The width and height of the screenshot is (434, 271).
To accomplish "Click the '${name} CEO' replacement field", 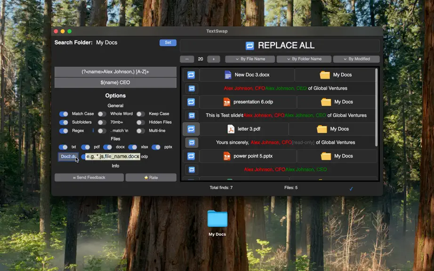I will (x=115, y=83).
